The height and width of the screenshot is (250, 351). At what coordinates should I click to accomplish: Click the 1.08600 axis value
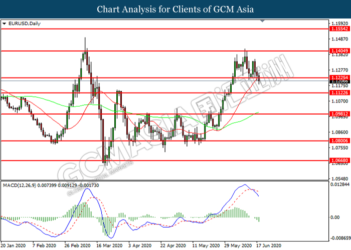(340, 132)
